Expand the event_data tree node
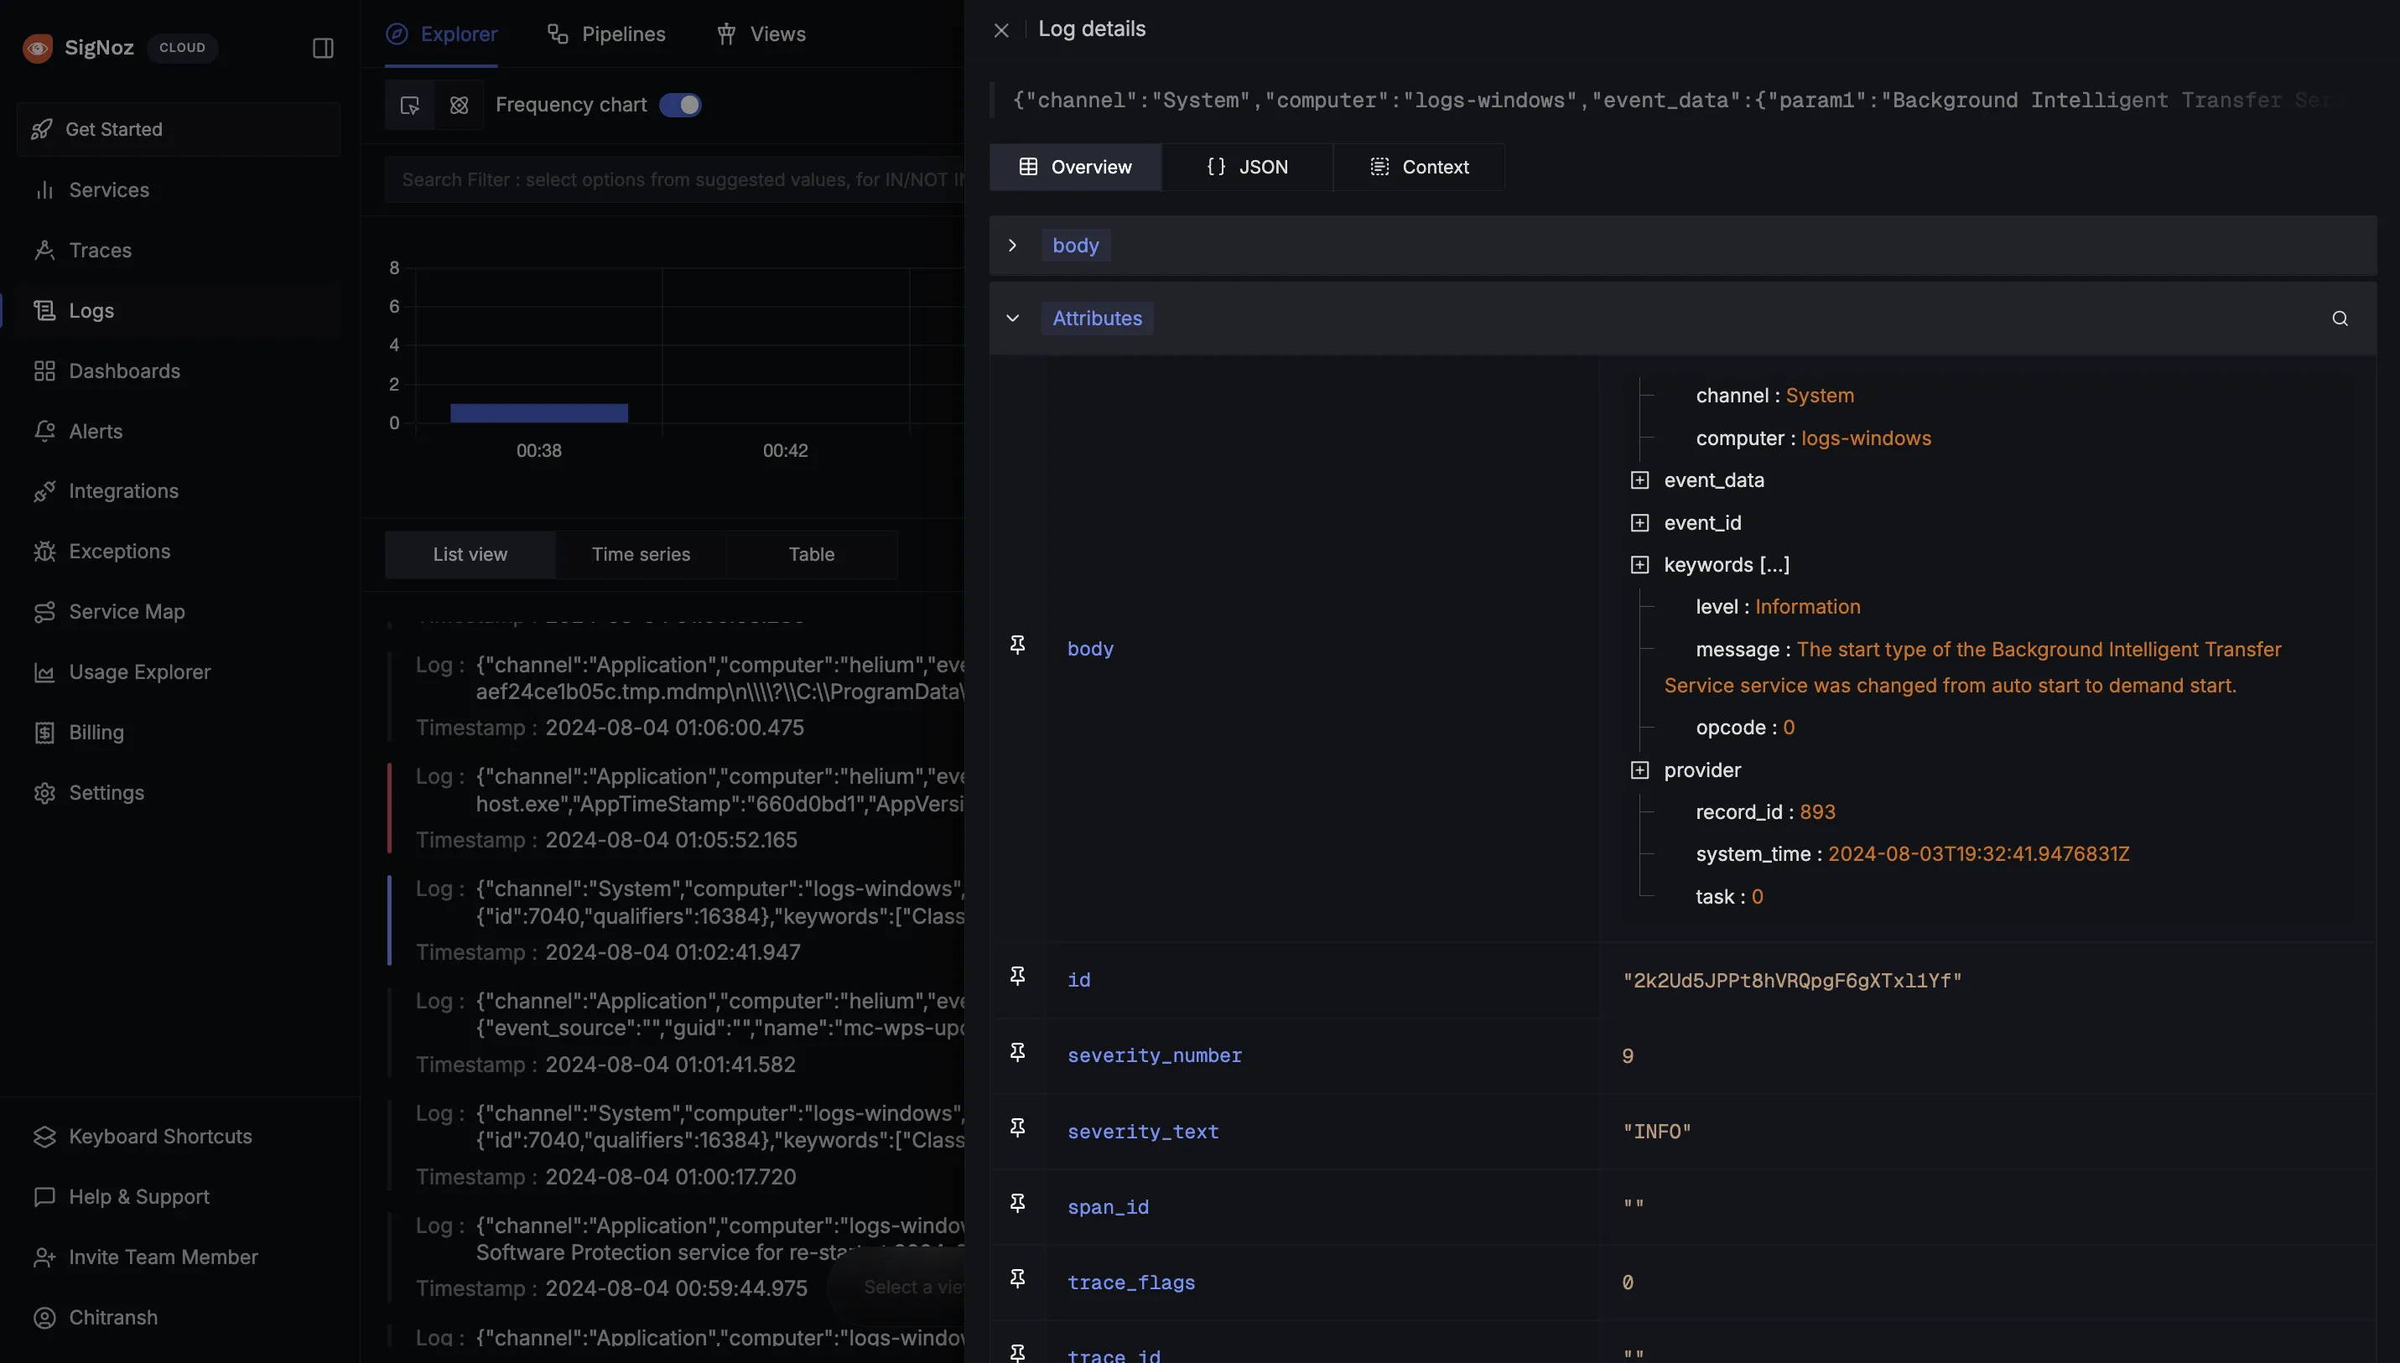Screen dimensions: 2400x1363 tap(1639, 480)
